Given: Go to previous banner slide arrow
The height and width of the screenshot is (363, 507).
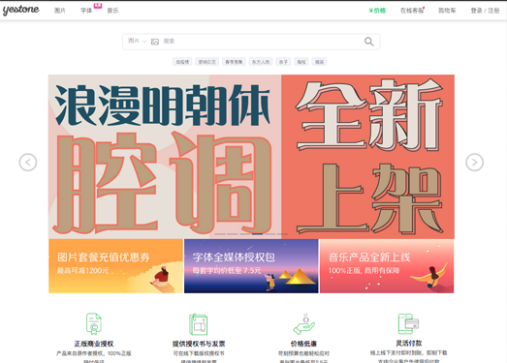Looking at the screenshot, I should (x=28, y=162).
